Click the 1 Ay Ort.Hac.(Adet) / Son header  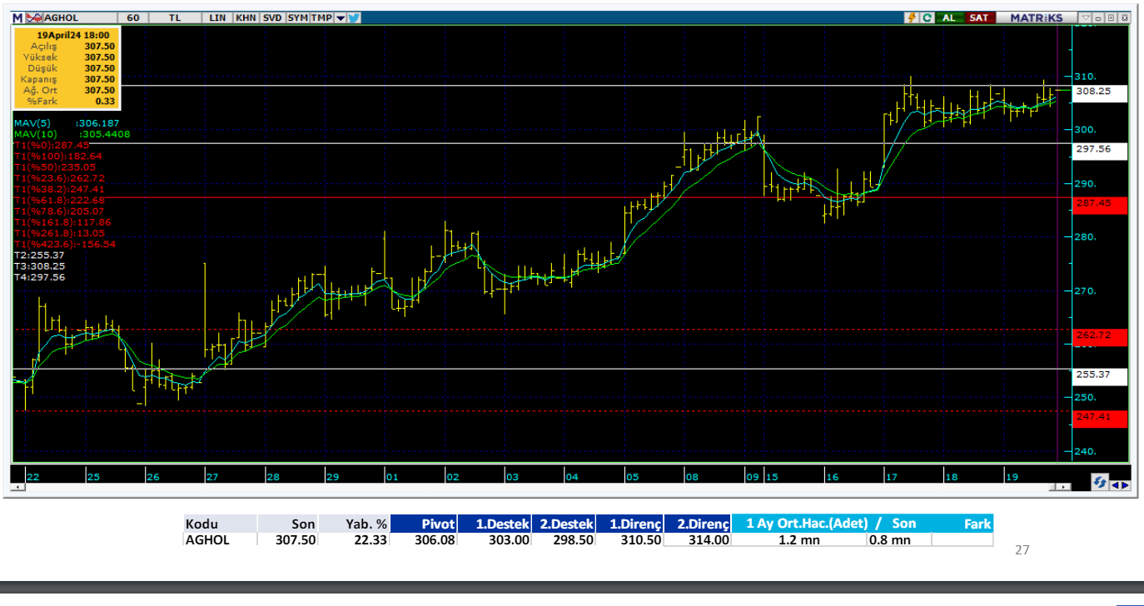pyautogui.click(x=831, y=524)
